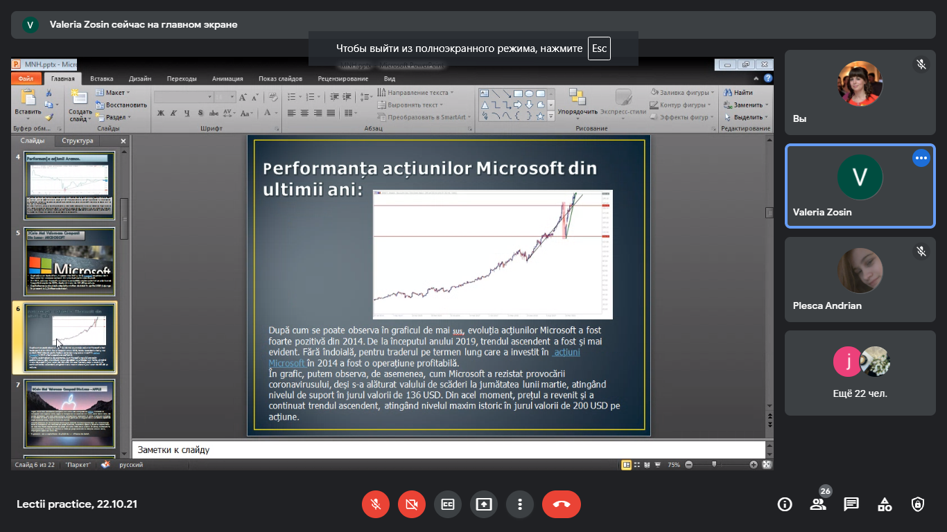
Task: Open Заливка фигуры fill dropdown
Action: point(682,93)
